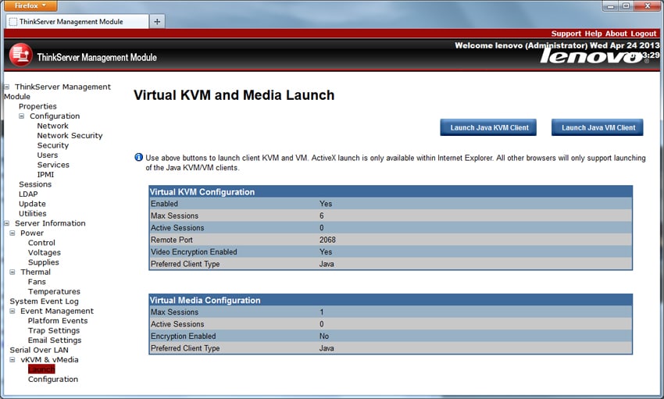Collapse the Server Information tree node

pyautogui.click(x=7, y=223)
